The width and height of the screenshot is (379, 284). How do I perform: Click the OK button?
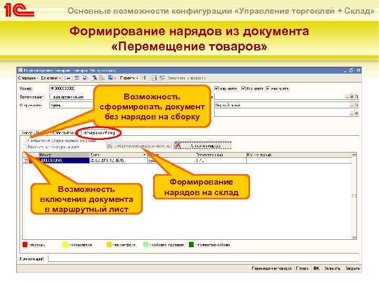[x=316, y=268]
